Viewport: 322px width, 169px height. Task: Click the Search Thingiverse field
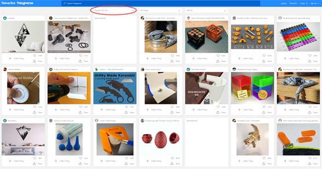coord(161,3)
